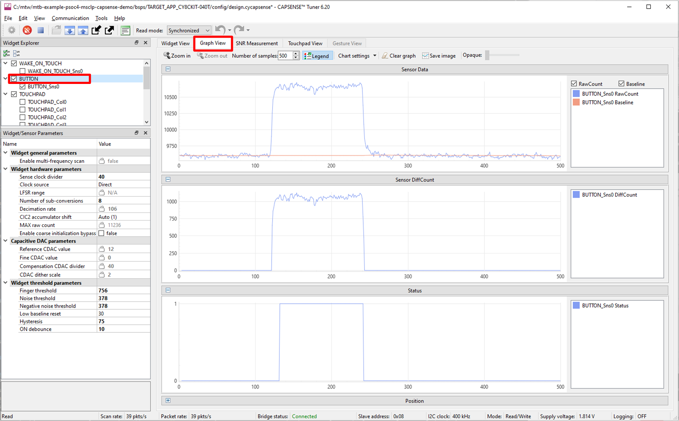Click the Number of samples input field

coord(285,56)
